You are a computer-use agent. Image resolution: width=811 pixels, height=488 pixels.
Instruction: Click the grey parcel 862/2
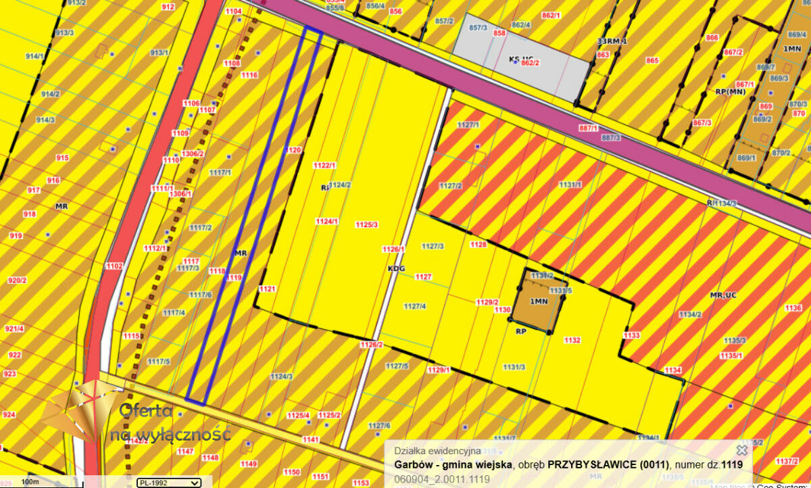pyautogui.click(x=530, y=63)
